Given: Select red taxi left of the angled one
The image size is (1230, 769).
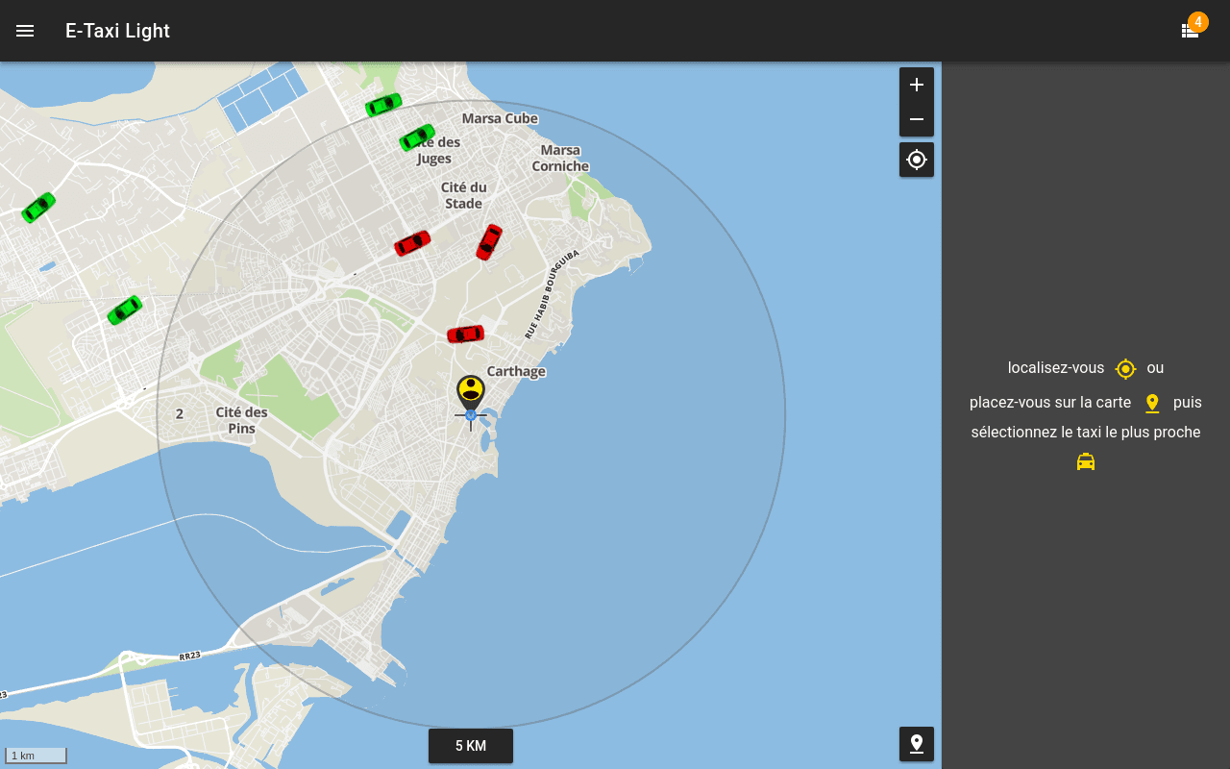Looking at the screenshot, I should [x=412, y=243].
